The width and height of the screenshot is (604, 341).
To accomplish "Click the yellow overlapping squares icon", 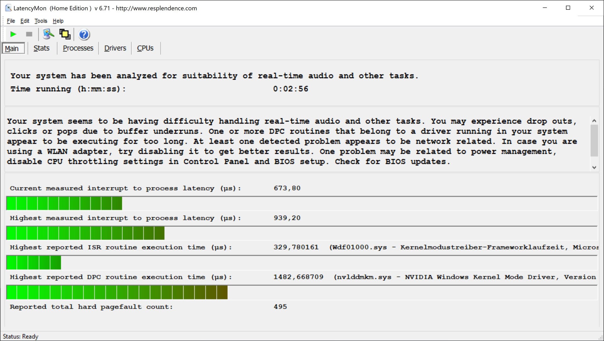I will click(x=65, y=34).
